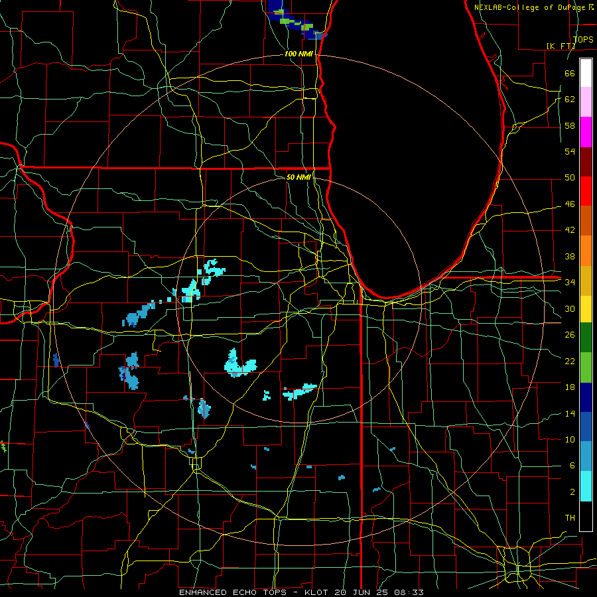
Task: Click the '66' legend value
Action: 570,74
